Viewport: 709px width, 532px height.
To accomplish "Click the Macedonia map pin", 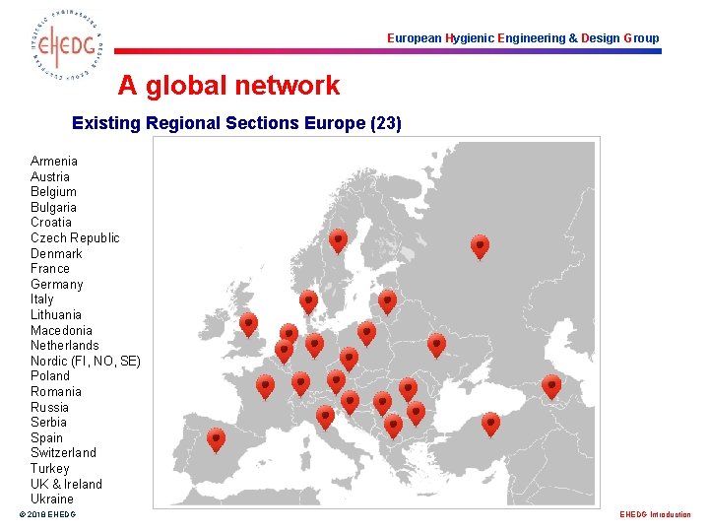I will click(x=393, y=427).
